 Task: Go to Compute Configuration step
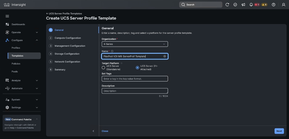68,38
